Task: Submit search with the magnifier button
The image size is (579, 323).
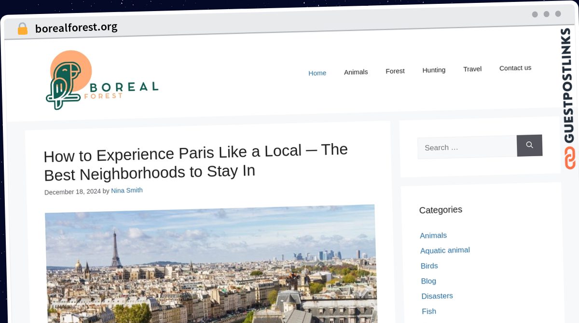Action: pos(529,145)
